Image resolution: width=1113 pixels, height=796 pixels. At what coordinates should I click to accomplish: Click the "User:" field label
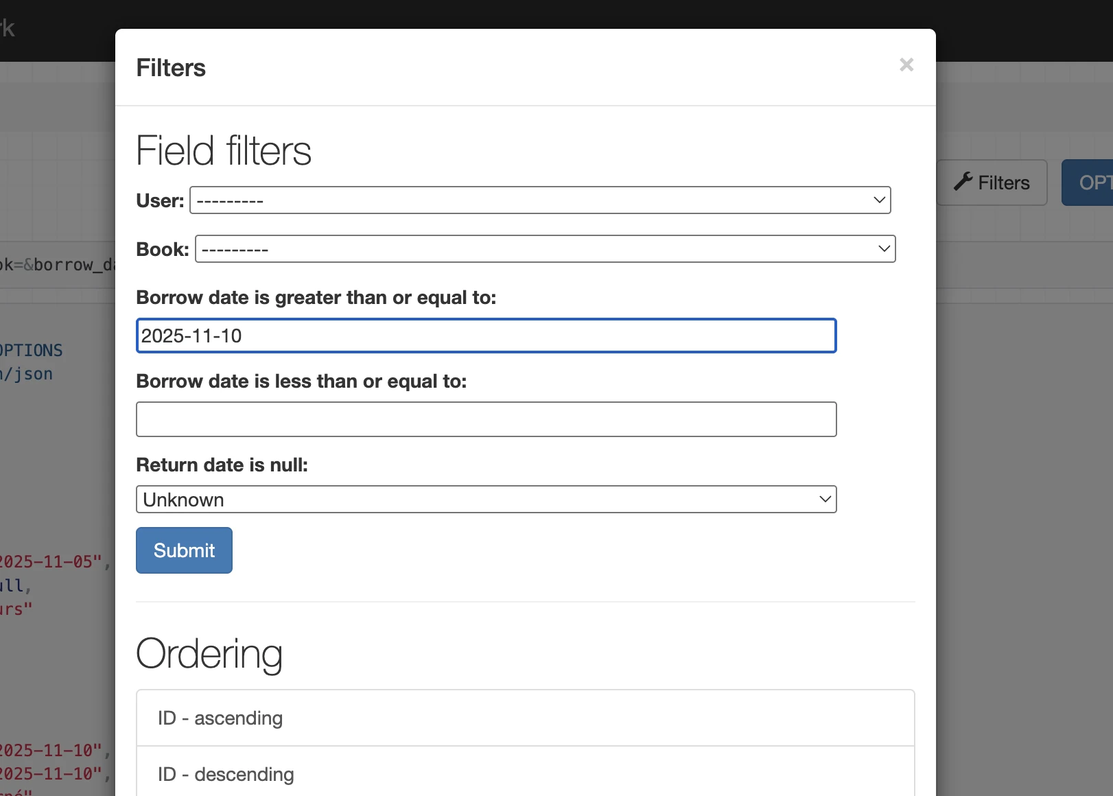(160, 200)
